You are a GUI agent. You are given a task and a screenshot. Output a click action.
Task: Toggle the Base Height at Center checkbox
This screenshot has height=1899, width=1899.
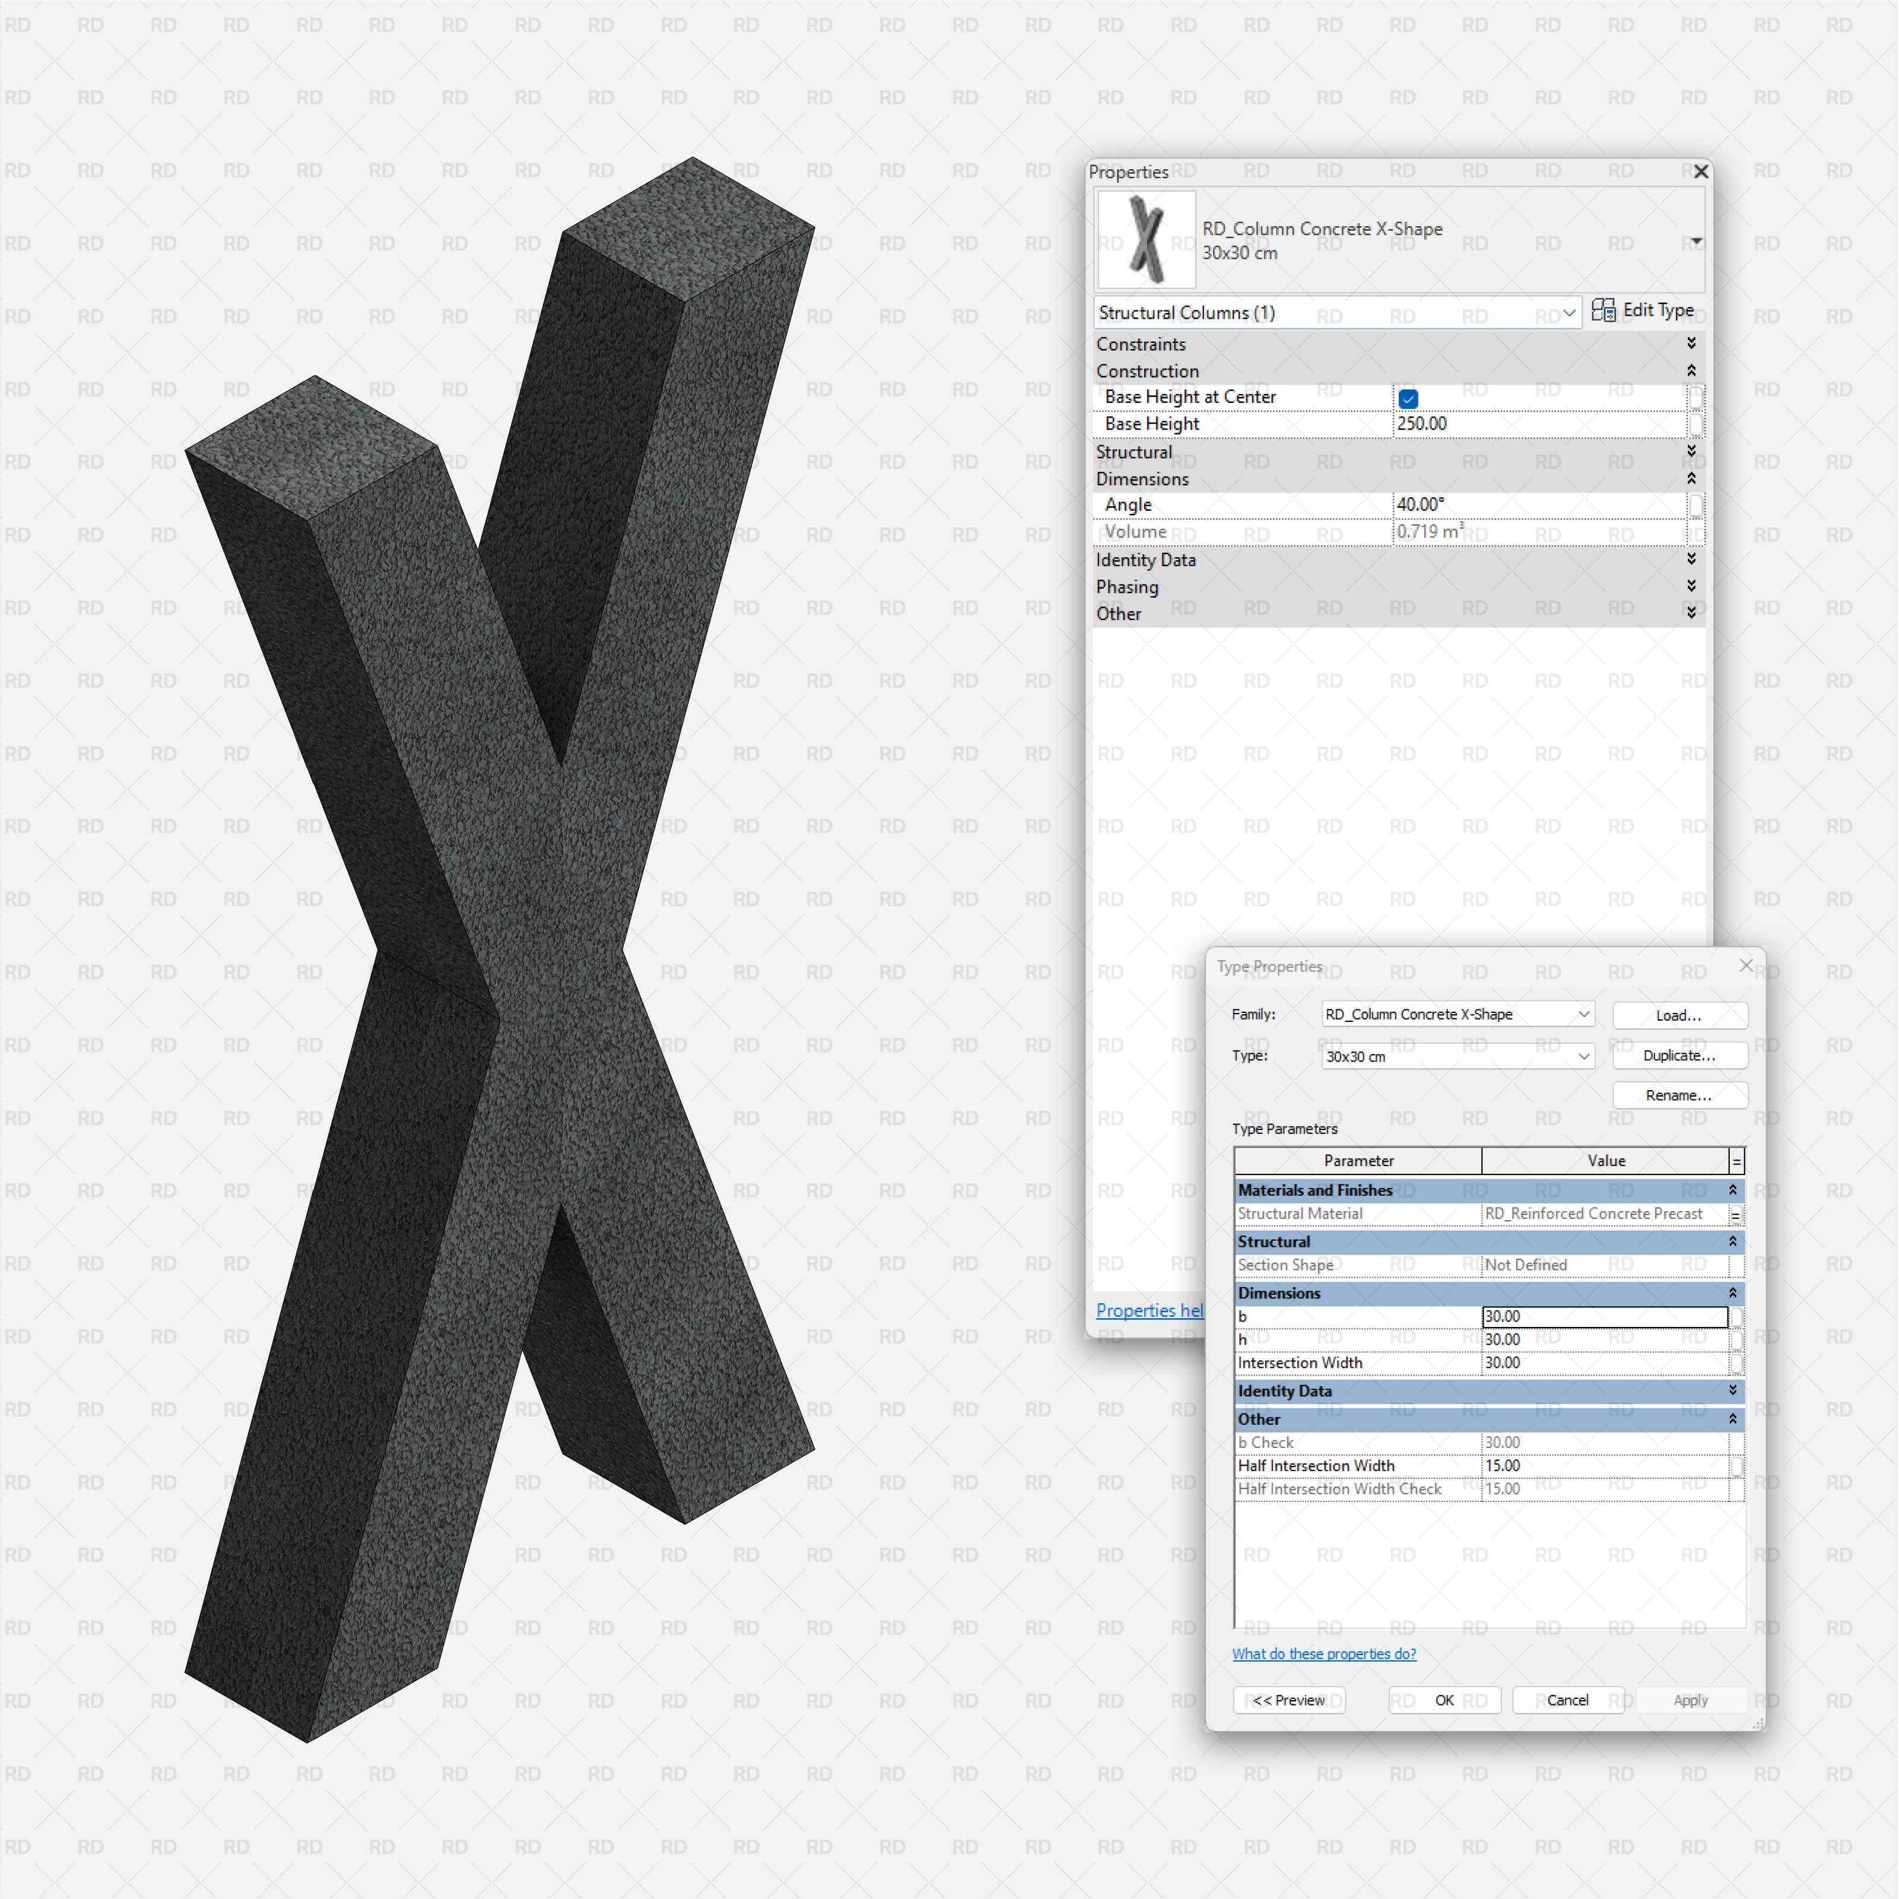(x=1408, y=398)
